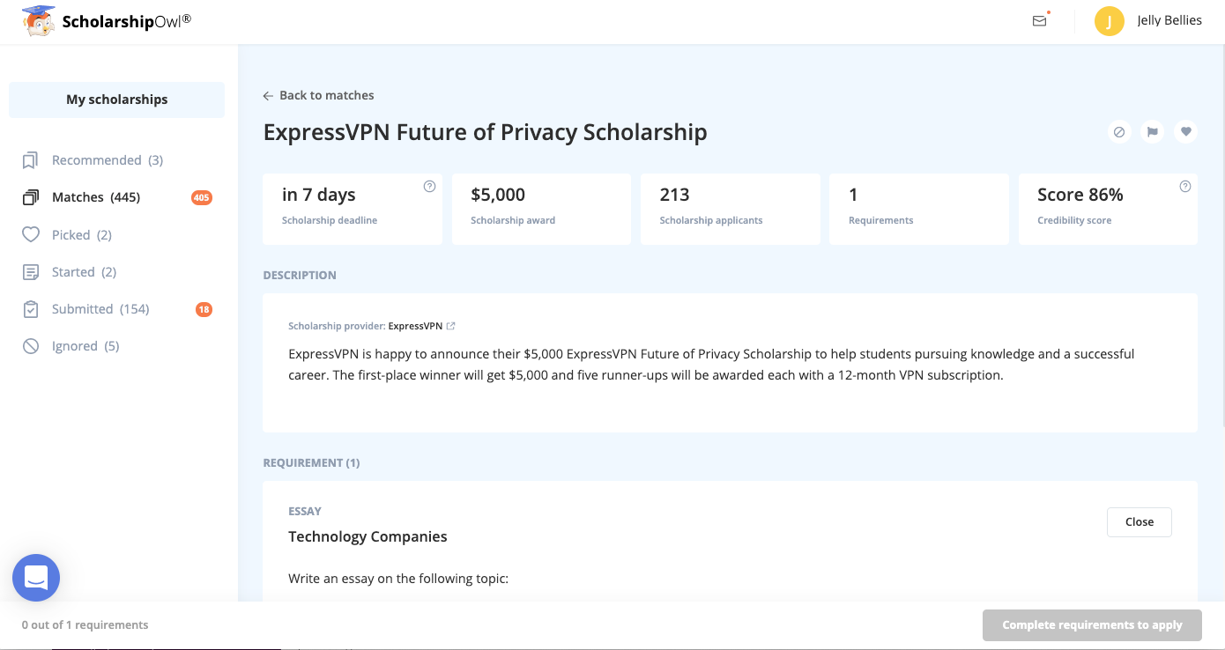The image size is (1225, 650).
Task: Go Back to matches
Action: click(319, 95)
